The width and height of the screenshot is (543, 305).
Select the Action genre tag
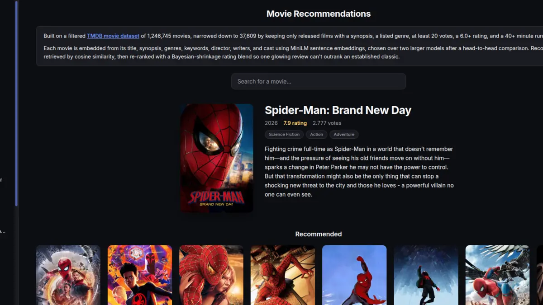coord(316,134)
